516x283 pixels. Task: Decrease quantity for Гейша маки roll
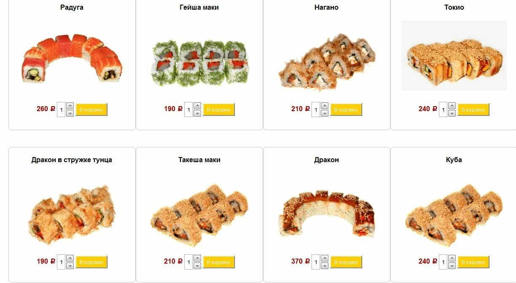click(x=197, y=113)
